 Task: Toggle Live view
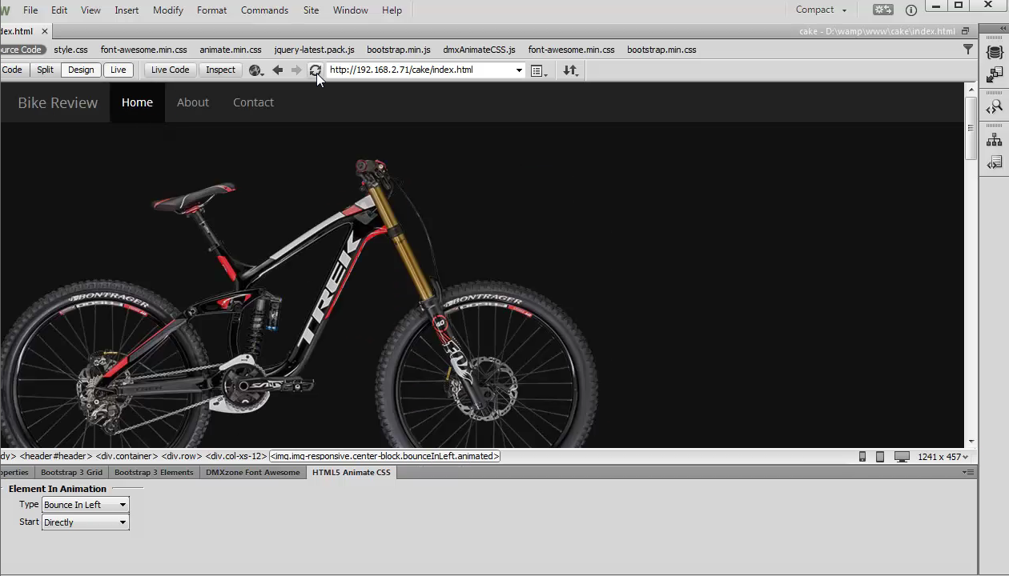pos(119,70)
